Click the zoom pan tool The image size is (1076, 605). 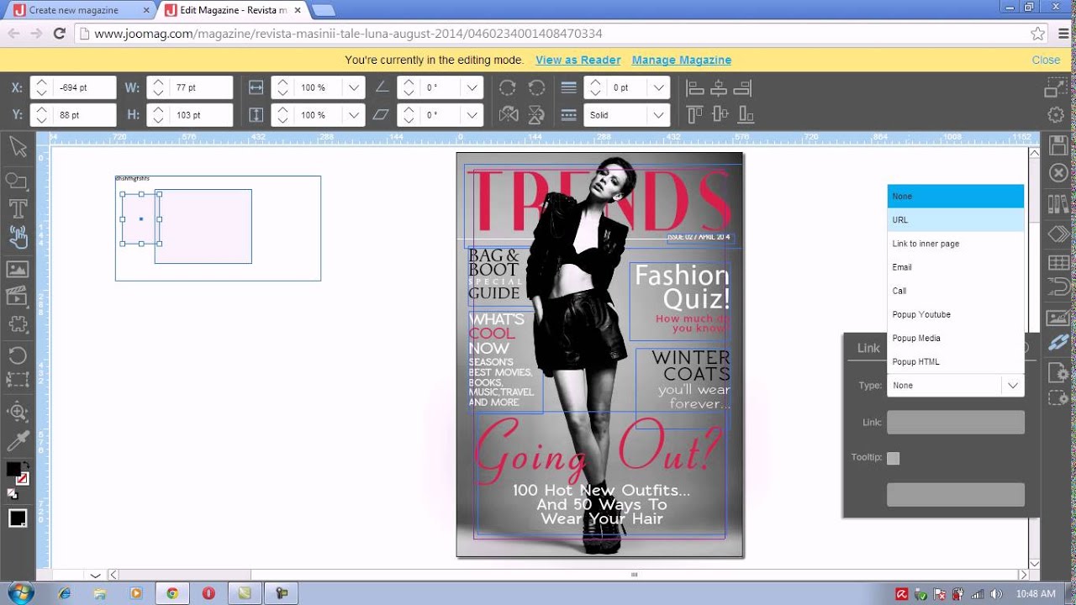[18, 411]
